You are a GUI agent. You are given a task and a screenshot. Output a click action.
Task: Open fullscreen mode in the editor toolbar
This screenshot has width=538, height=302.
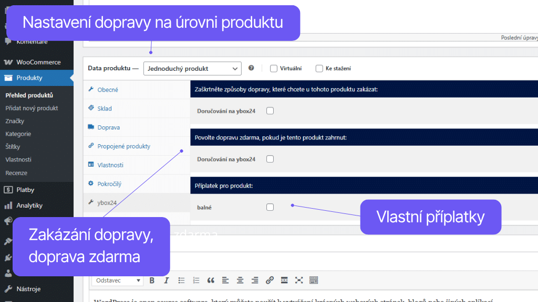(299, 280)
